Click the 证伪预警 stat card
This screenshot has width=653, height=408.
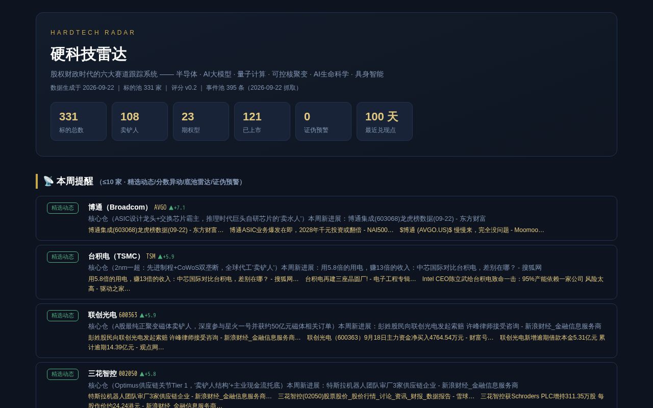pos(323,121)
